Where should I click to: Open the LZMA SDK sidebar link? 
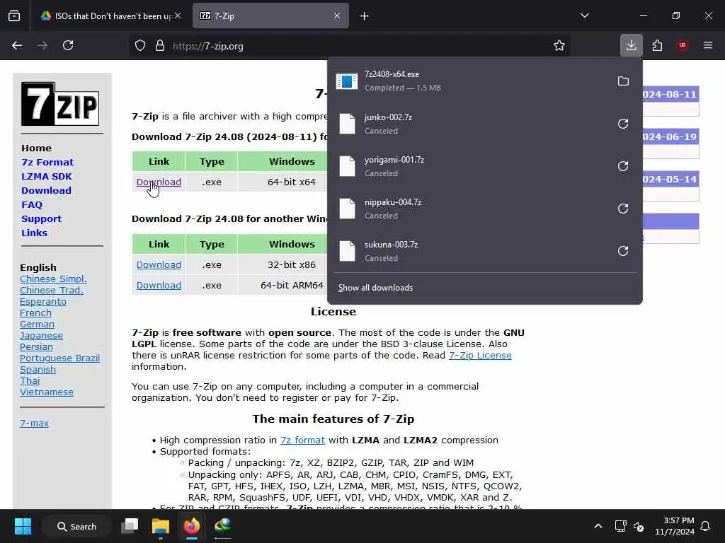coord(46,176)
